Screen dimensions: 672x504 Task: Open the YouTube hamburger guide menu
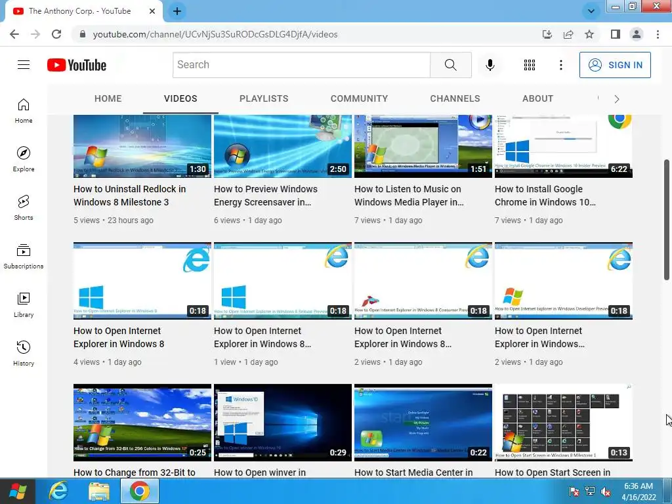[24, 65]
